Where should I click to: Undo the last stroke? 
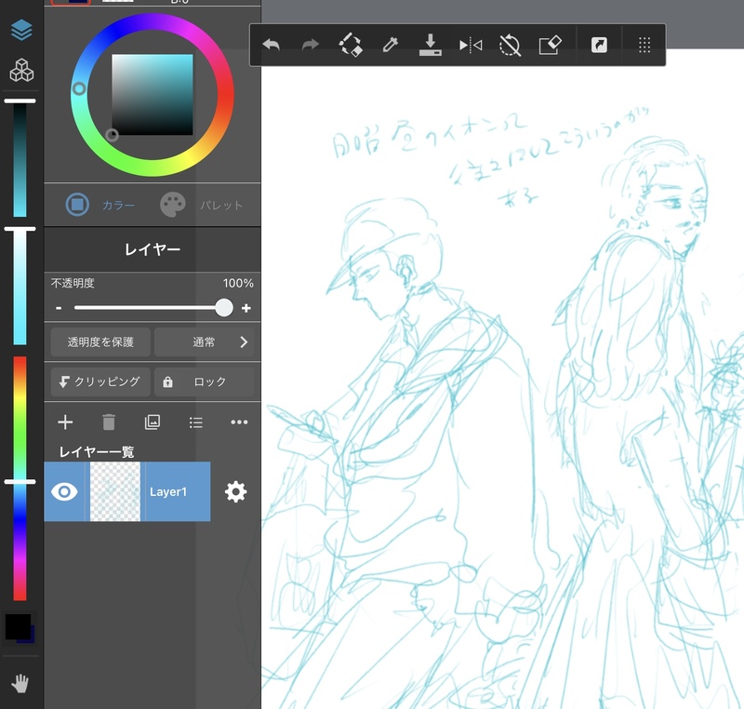pyautogui.click(x=271, y=45)
